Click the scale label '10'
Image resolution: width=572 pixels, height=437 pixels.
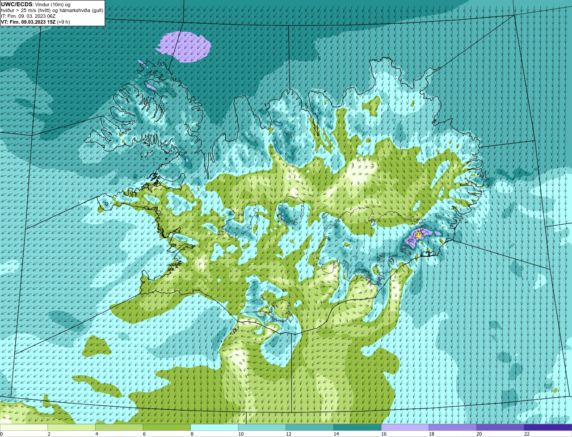pos(241,434)
